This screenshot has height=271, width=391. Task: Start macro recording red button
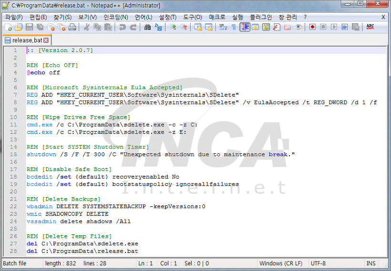(312, 27)
